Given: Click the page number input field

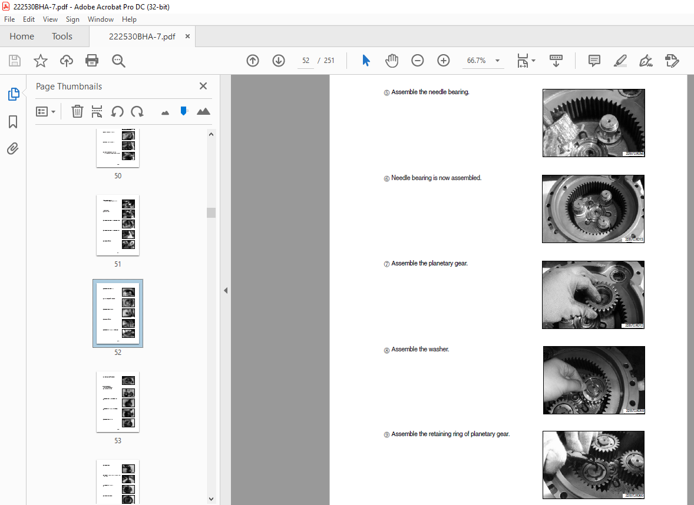Looking at the screenshot, I should [306, 61].
